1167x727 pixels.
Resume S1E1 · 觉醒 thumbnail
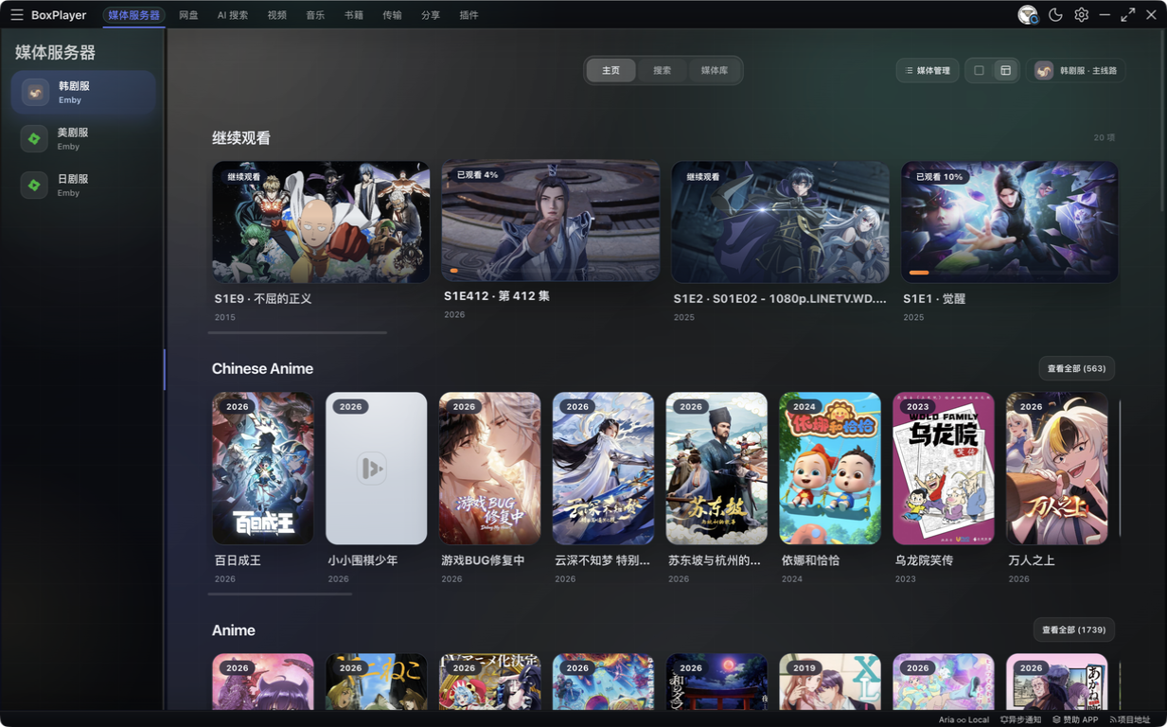(1010, 222)
